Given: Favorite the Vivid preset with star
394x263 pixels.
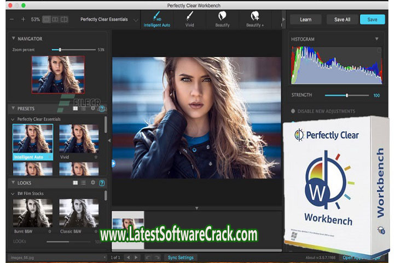Looking at the screenshot, I should tap(96, 156).
